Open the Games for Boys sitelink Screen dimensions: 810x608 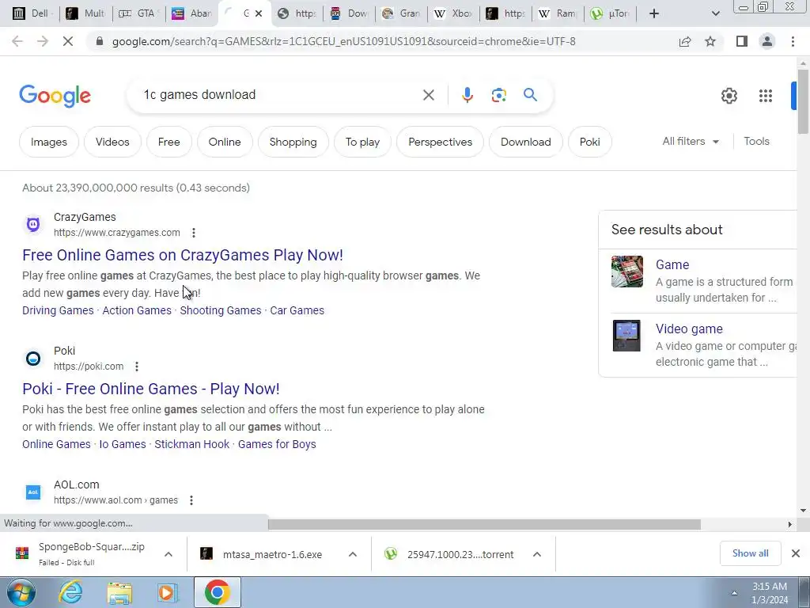(x=277, y=444)
